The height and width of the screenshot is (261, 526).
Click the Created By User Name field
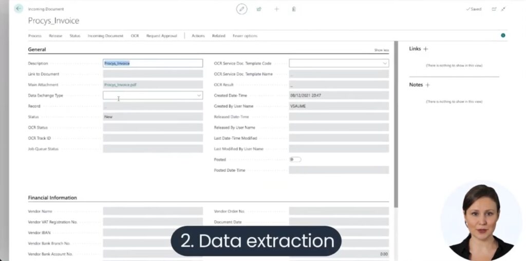tap(339, 106)
